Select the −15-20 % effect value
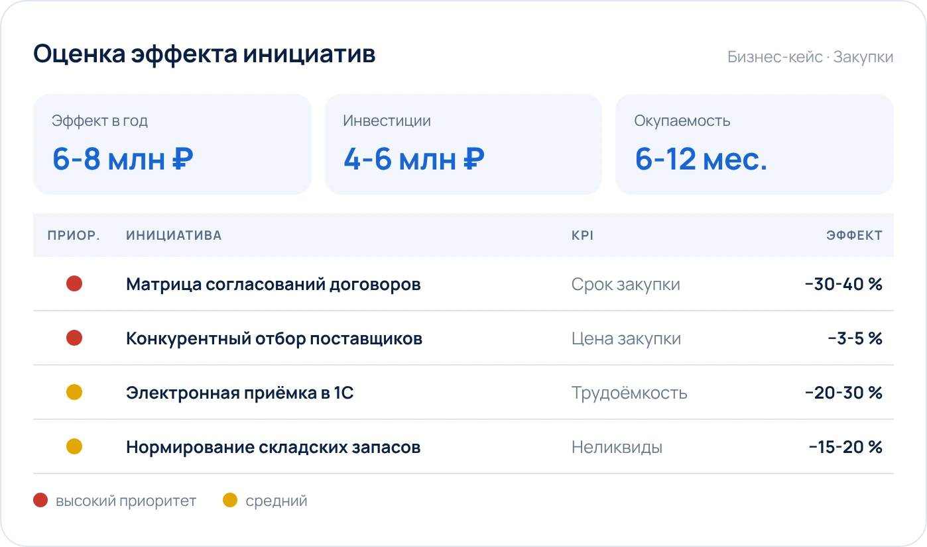This screenshot has height=547, width=927. (x=845, y=448)
